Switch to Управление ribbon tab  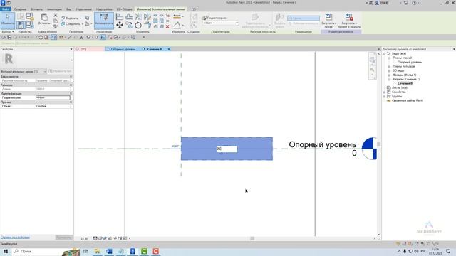[x=84, y=9]
